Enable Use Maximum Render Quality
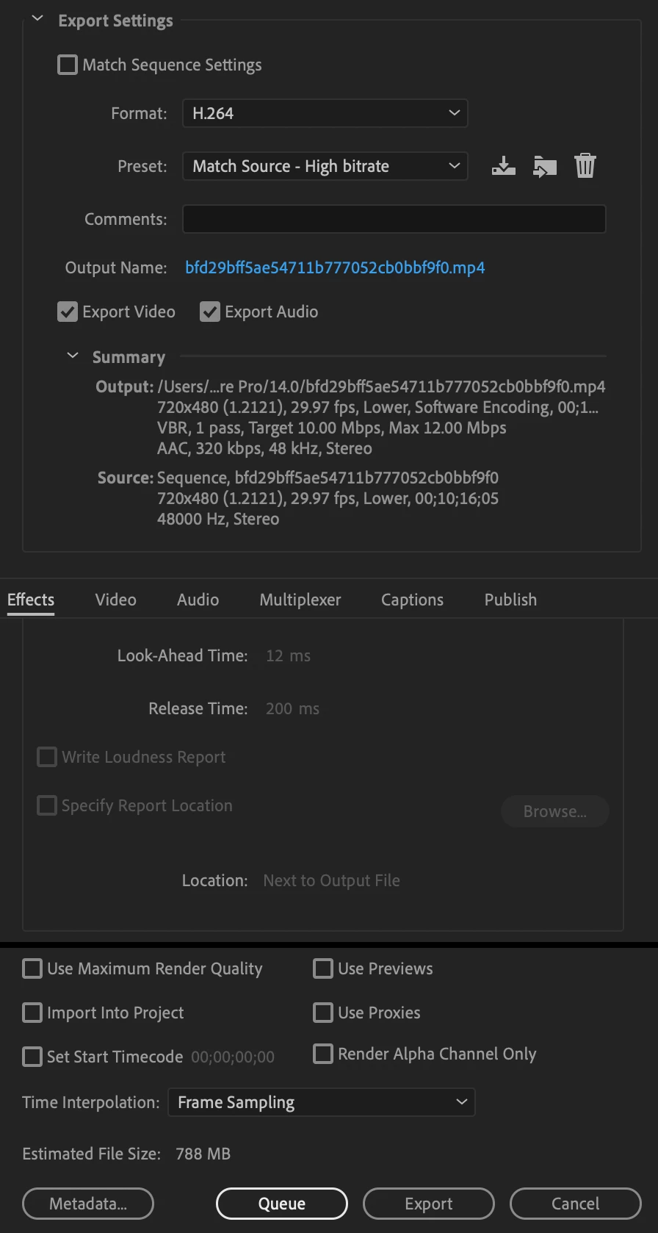Viewport: 658px width, 1233px height. (32, 968)
